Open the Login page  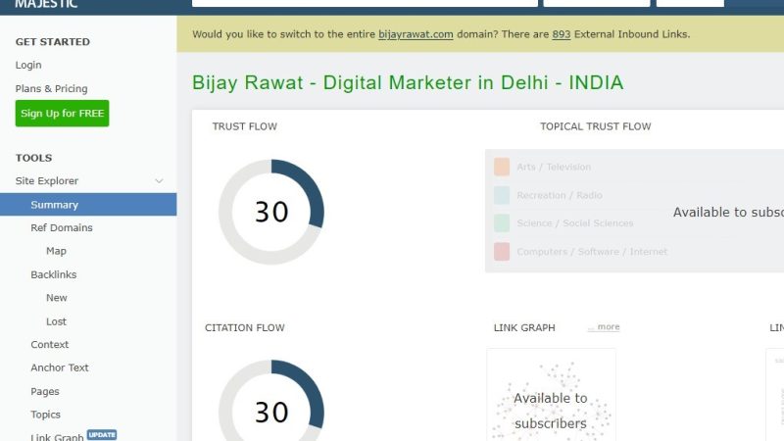(28, 65)
